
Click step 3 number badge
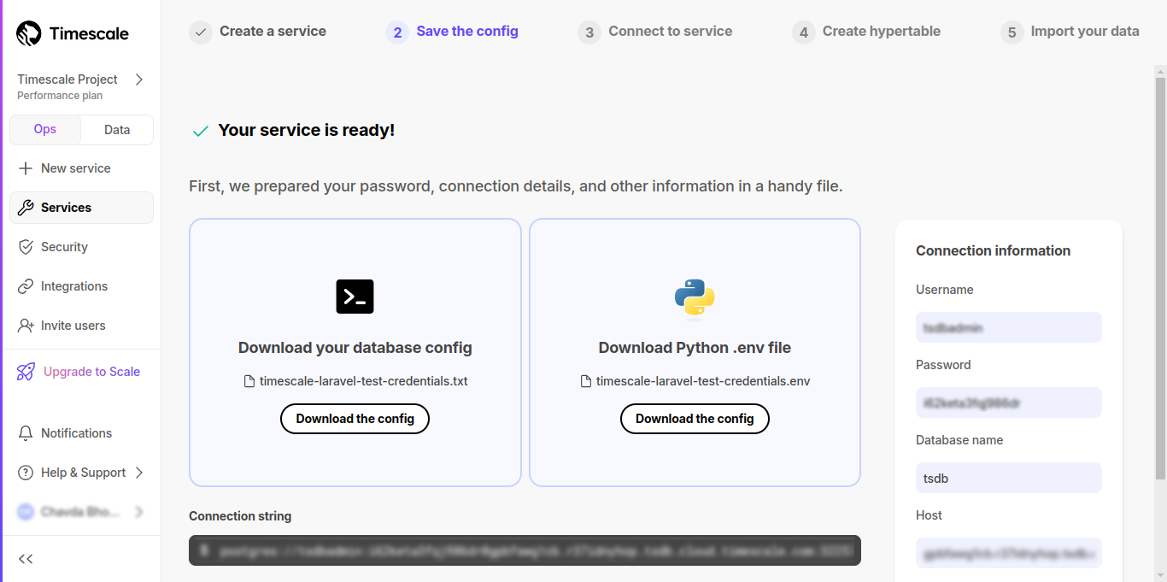tap(589, 32)
